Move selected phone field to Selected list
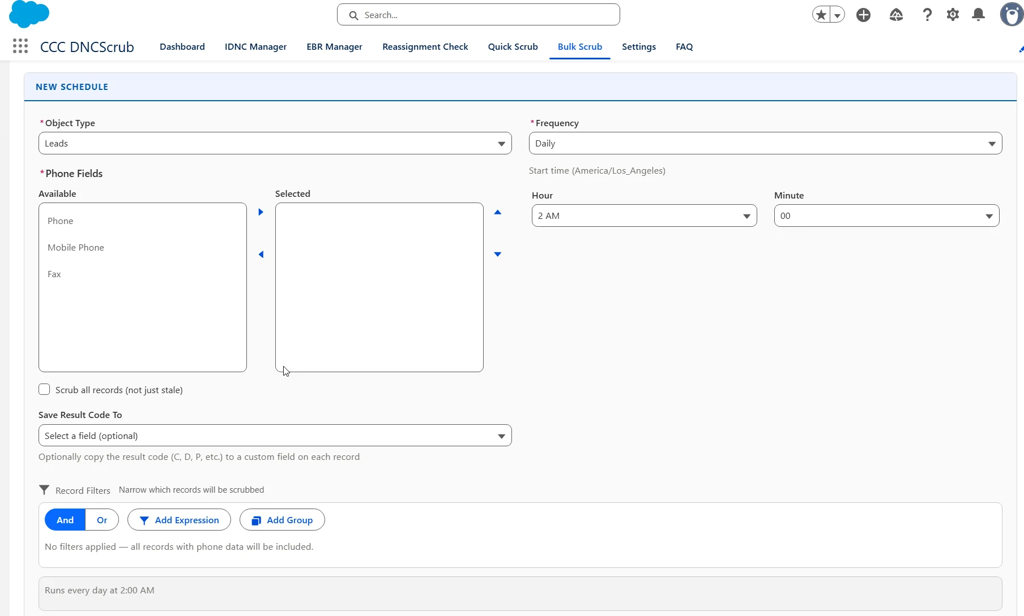 tap(261, 212)
